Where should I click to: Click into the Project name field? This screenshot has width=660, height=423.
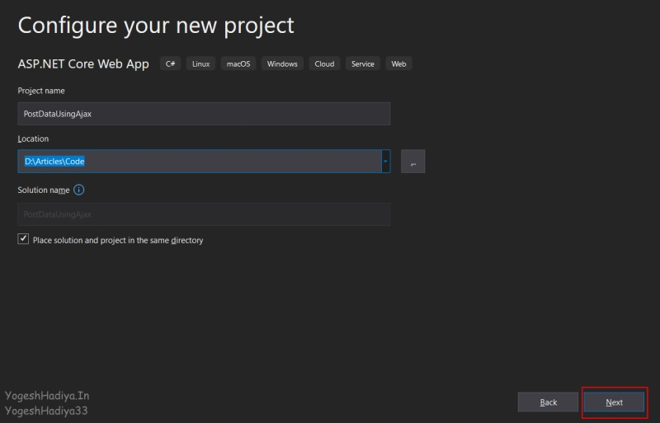(204, 114)
